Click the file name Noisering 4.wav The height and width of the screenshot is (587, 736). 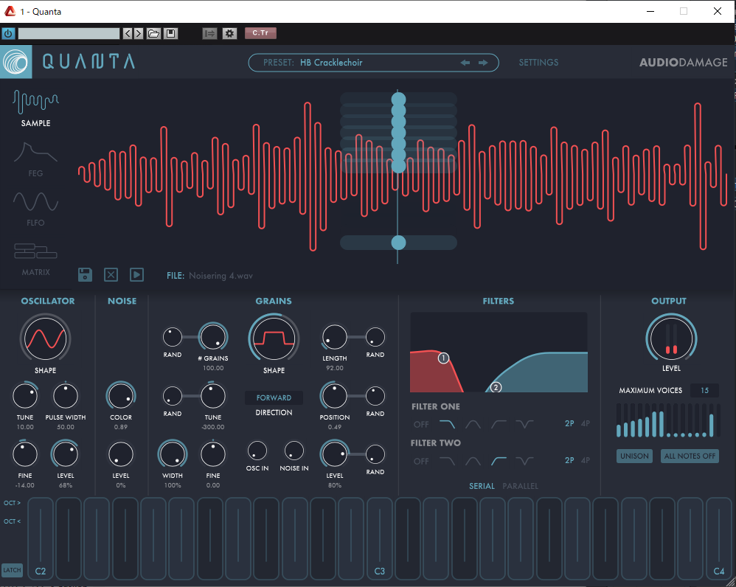[x=221, y=276]
